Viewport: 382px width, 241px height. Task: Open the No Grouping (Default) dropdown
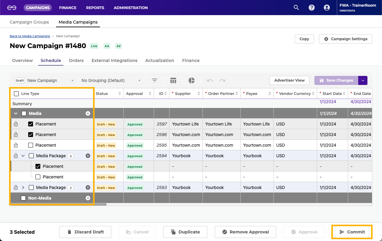coord(111,80)
